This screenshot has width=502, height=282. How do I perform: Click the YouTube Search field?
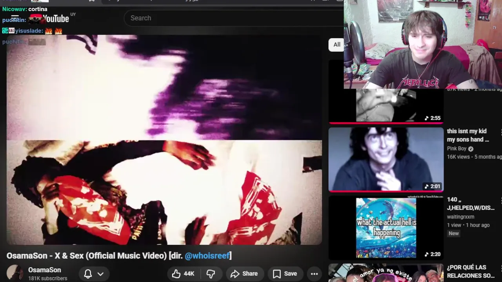point(234,18)
